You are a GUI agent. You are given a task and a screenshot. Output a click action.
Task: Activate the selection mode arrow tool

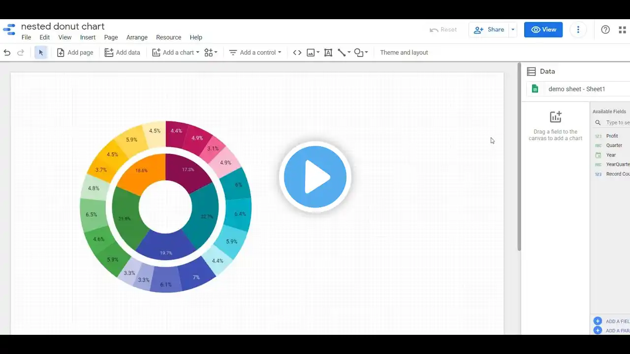pos(41,53)
